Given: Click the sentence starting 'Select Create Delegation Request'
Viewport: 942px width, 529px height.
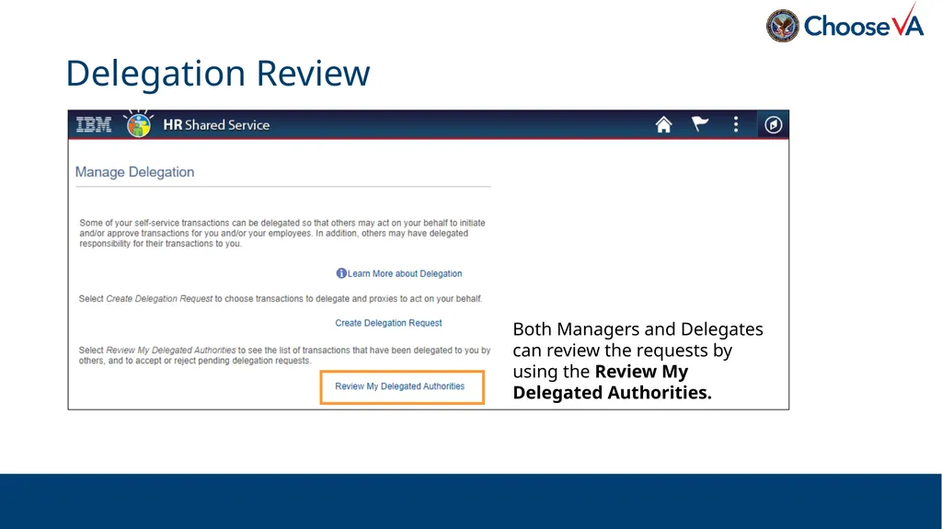Looking at the screenshot, I should 281,299.
